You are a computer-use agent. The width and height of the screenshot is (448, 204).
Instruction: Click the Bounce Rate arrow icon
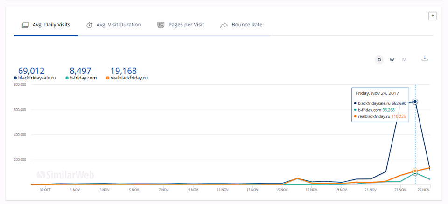(224, 25)
